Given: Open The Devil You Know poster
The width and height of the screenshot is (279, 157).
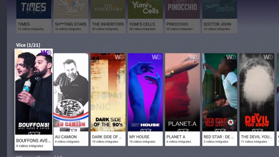Looking at the screenshot, I should (x=257, y=92).
